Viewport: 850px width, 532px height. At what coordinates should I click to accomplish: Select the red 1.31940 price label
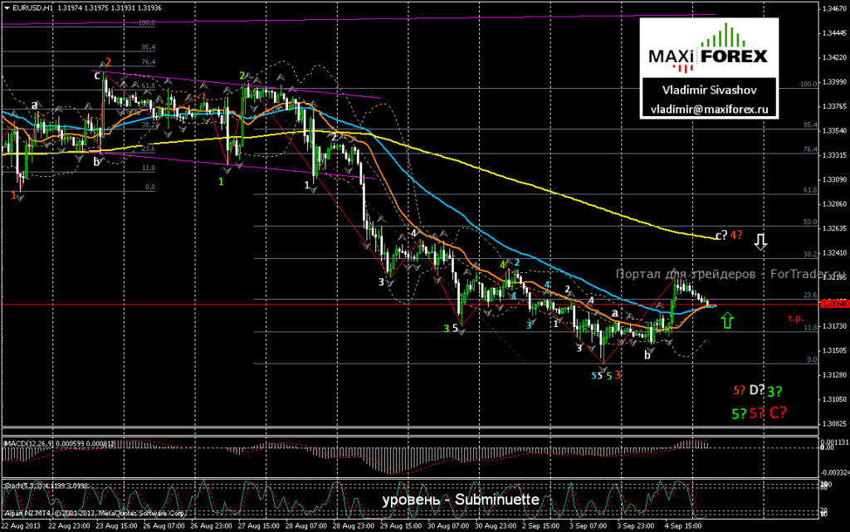click(834, 305)
